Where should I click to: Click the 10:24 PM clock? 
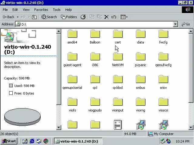point(182,141)
